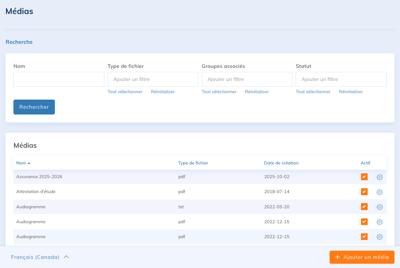Select all under Type de fichier filter

point(125,92)
